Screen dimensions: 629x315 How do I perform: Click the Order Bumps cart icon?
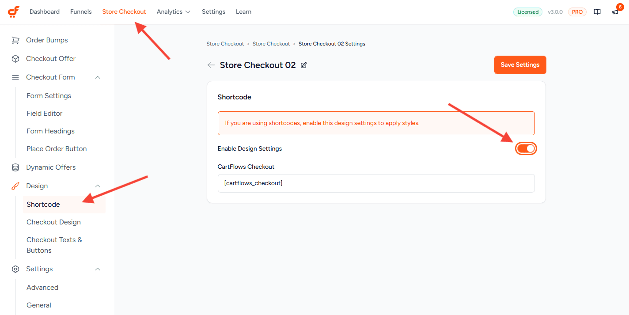click(x=15, y=40)
